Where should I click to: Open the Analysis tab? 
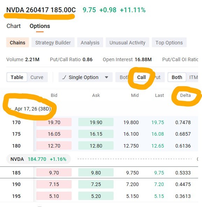click(x=90, y=43)
